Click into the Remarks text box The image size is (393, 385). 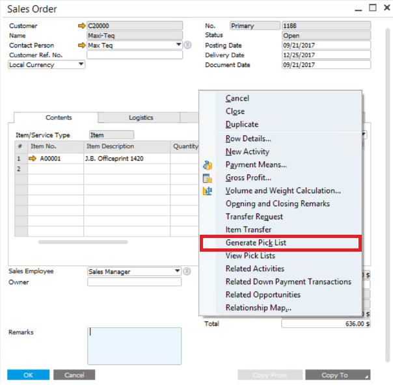pos(134,345)
